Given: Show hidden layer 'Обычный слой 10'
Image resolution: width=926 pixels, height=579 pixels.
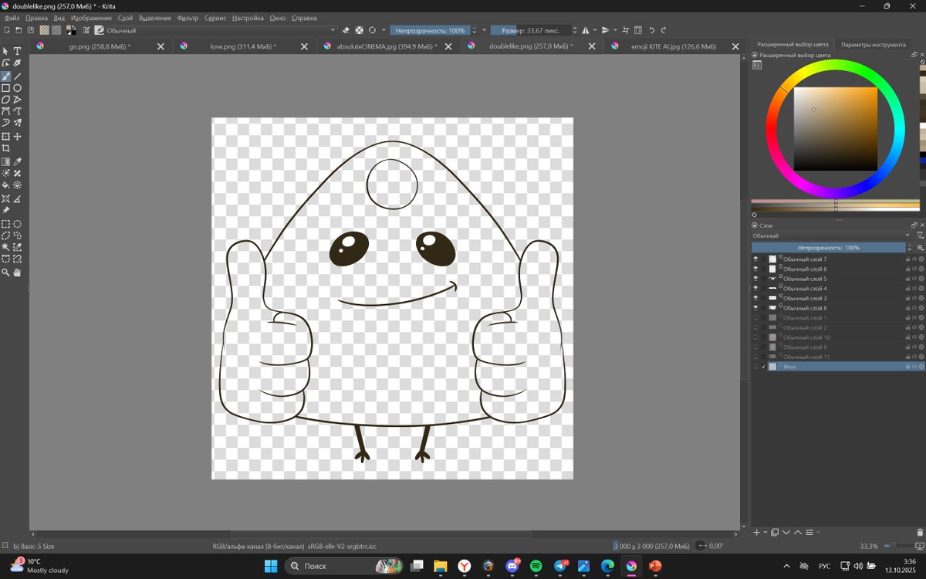Looking at the screenshot, I should point(755,337).
